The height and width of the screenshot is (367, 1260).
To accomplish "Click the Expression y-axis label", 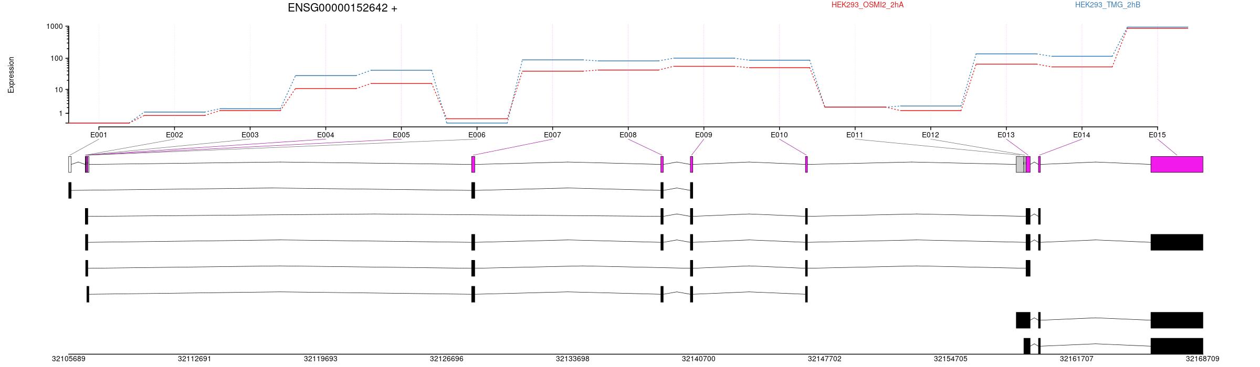I will coord(11,75).
